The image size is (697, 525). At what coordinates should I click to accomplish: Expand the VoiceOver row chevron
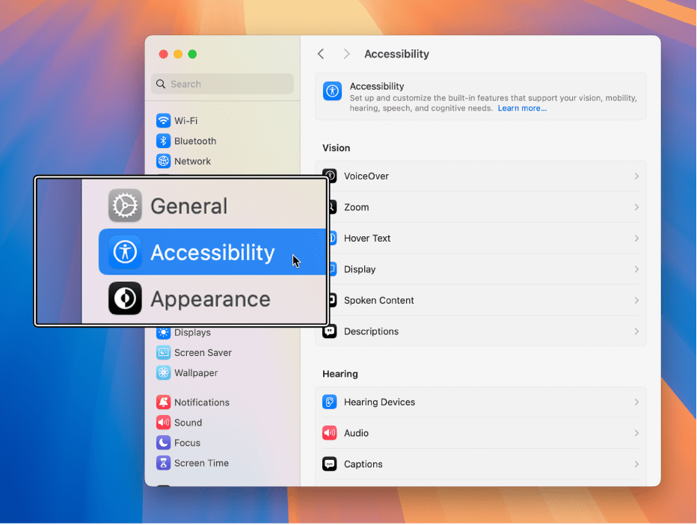(636, 176)
